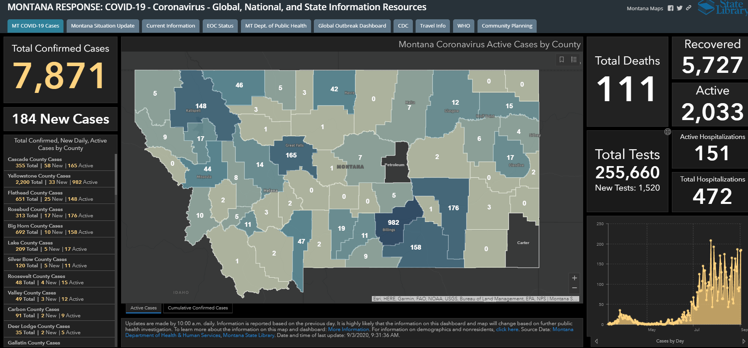Open the Facebook share icon
748x348 pixels.
click(670, 8)
